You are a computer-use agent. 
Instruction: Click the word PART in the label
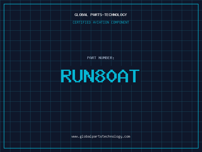tap(92, 58)
